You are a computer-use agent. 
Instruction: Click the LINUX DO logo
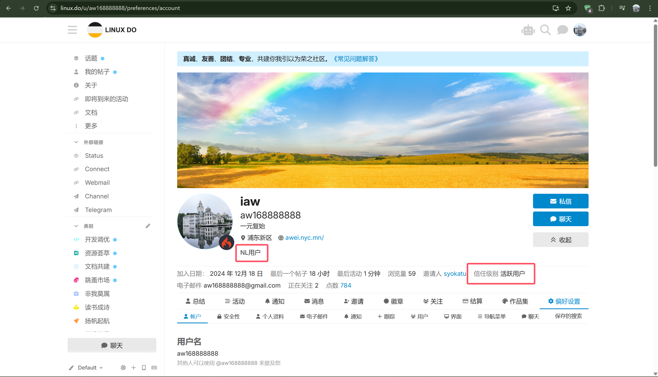pyautogui.click(x=112, y=30)
